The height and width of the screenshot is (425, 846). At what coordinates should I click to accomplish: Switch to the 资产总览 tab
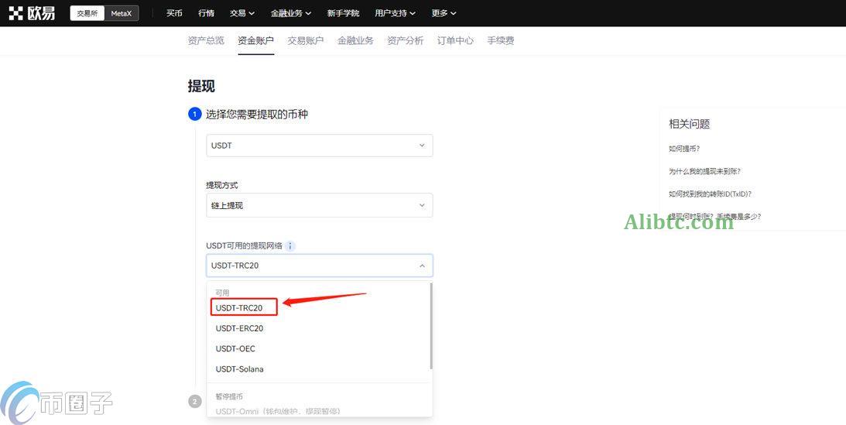click(206, 40)
